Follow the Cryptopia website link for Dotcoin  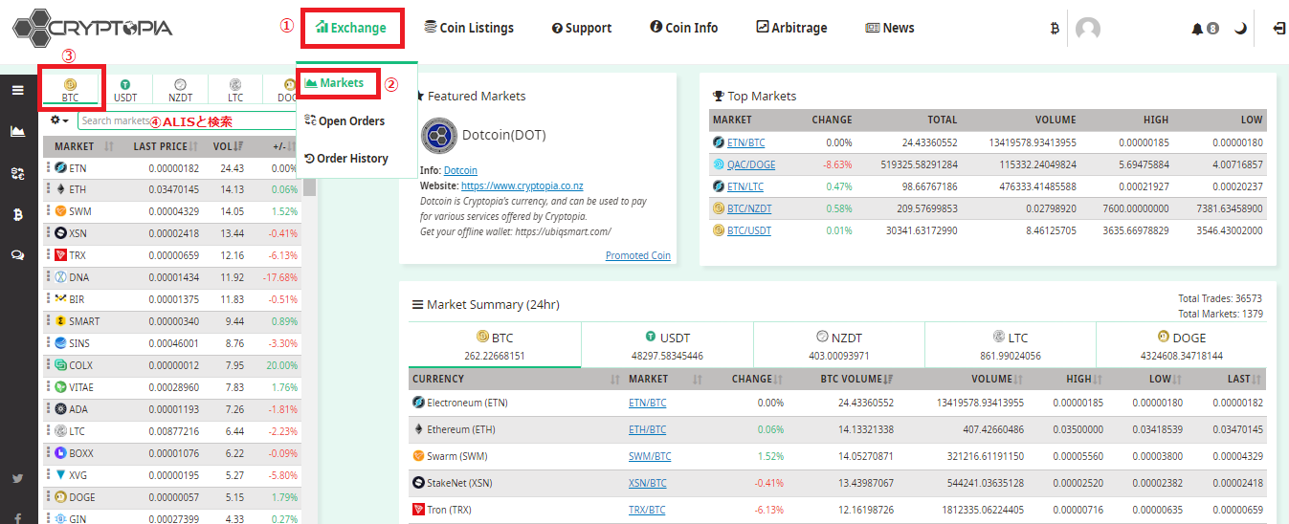click(x=522, y=186)
